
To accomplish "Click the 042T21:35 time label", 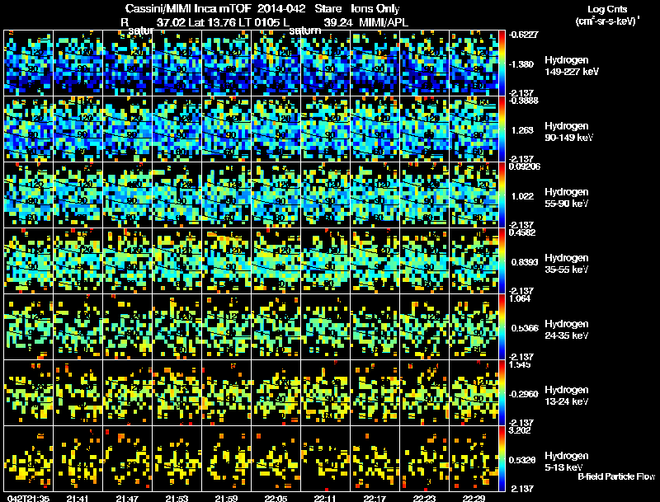I will [29, 498].
